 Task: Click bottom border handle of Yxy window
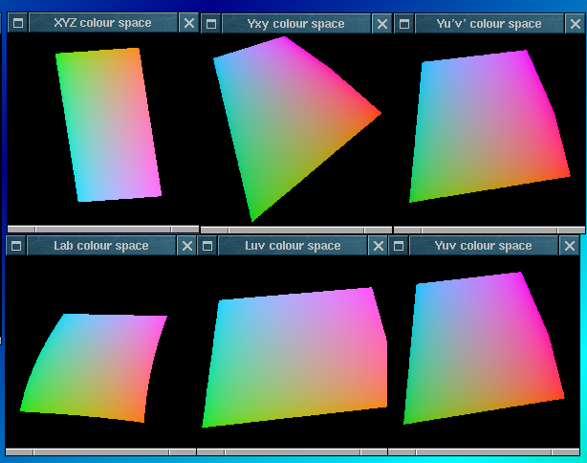(296, 230)
